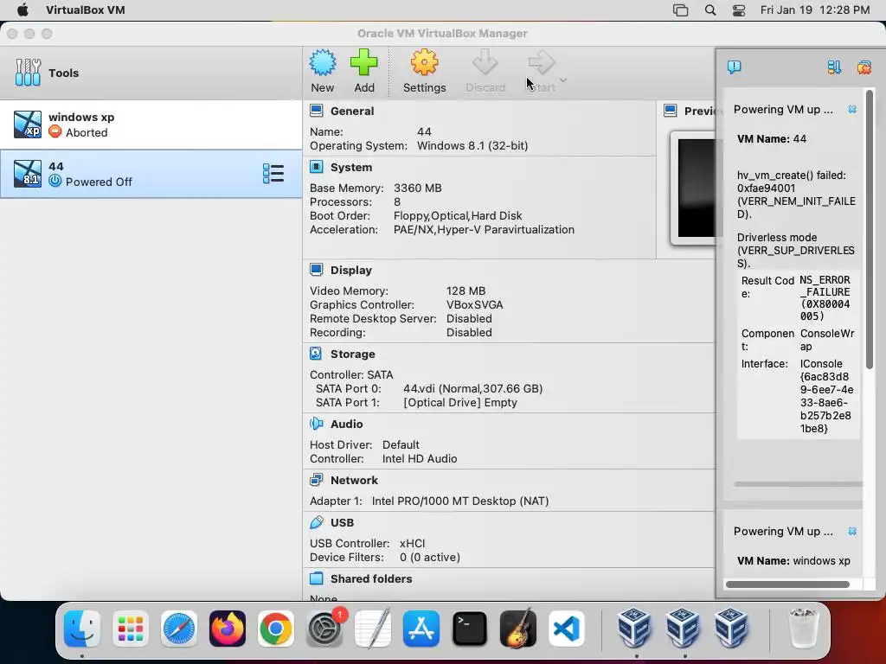Click the keep finished progresses icon
Image resolution: width=886 pixels, height=664 pixels.
[834, 67]
